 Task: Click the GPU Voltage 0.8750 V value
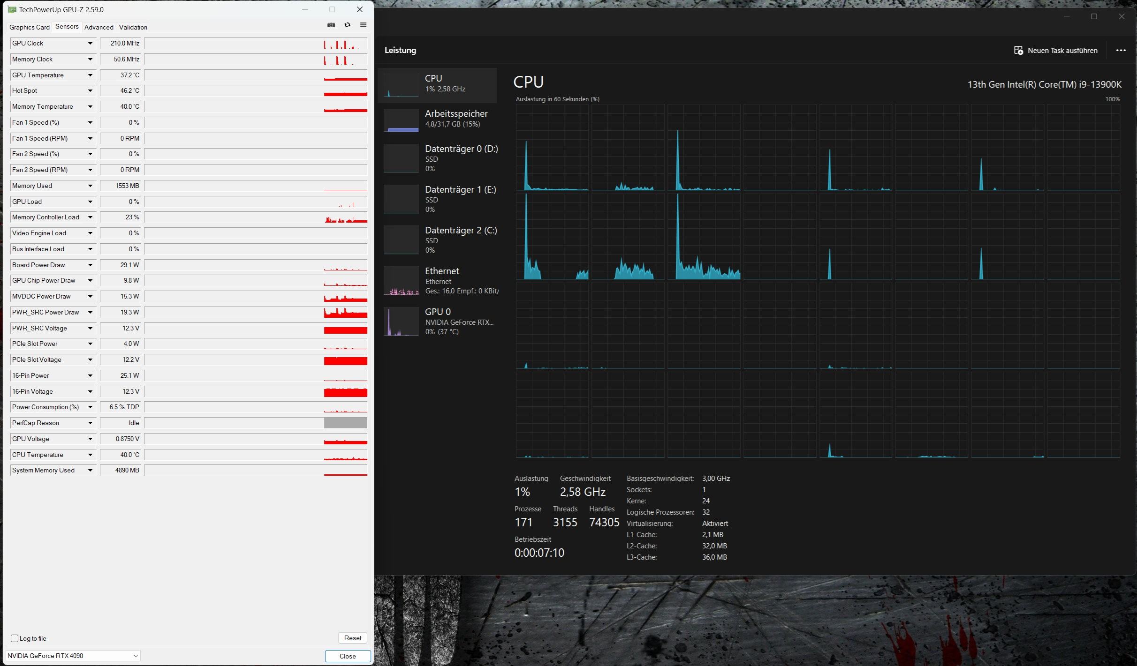(x=121, y=439)
